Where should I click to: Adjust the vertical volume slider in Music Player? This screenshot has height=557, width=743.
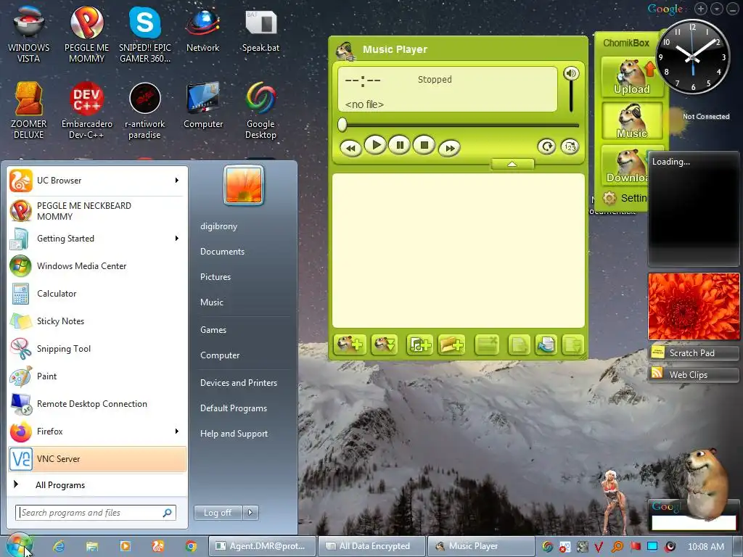[x=571, y=96]
